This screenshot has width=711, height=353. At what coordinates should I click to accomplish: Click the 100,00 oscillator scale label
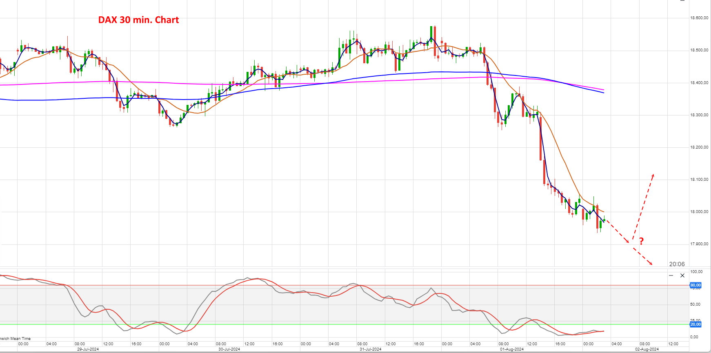point(696,272)
